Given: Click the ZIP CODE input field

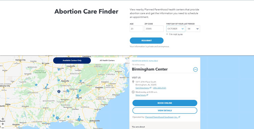Looking at the screenshot, I should [154, 29].
